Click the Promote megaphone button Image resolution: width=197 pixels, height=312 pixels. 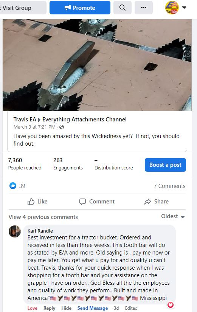80,8
